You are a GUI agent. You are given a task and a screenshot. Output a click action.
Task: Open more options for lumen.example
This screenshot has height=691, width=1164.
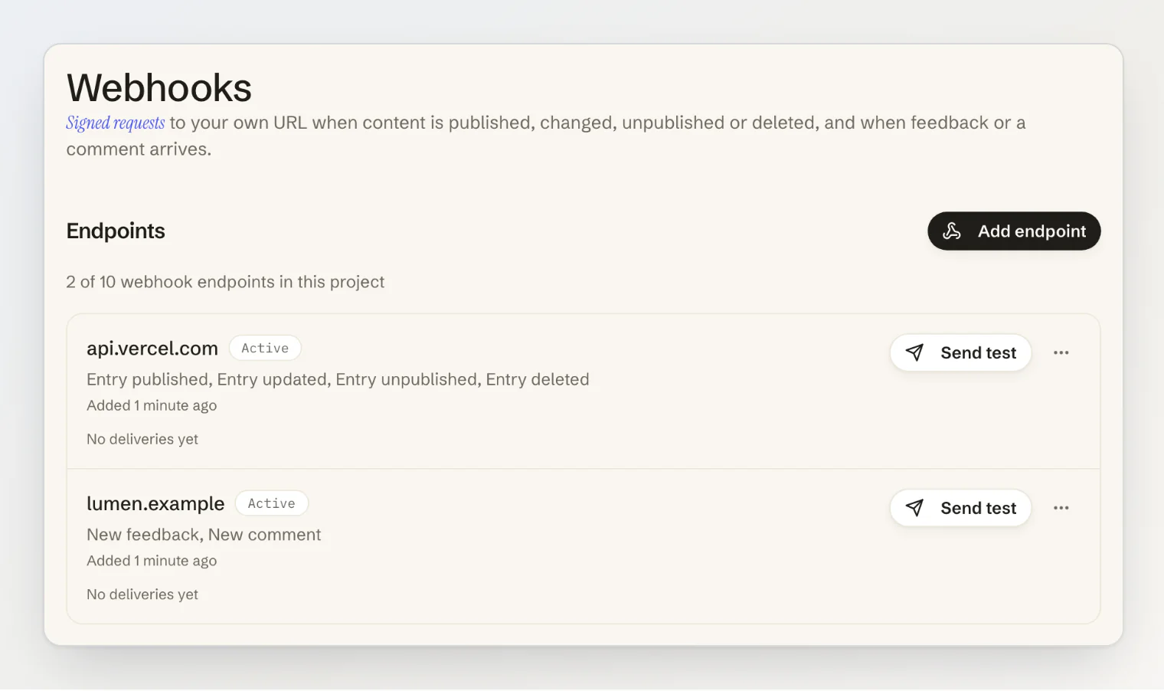(1061, 508)
